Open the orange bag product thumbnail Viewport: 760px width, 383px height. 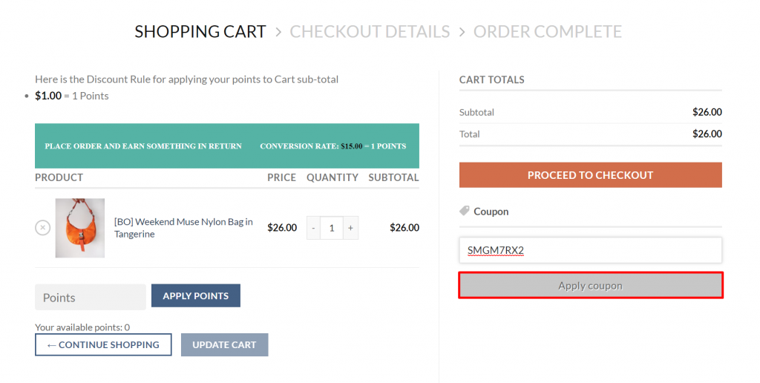click(x=80, y=228)
